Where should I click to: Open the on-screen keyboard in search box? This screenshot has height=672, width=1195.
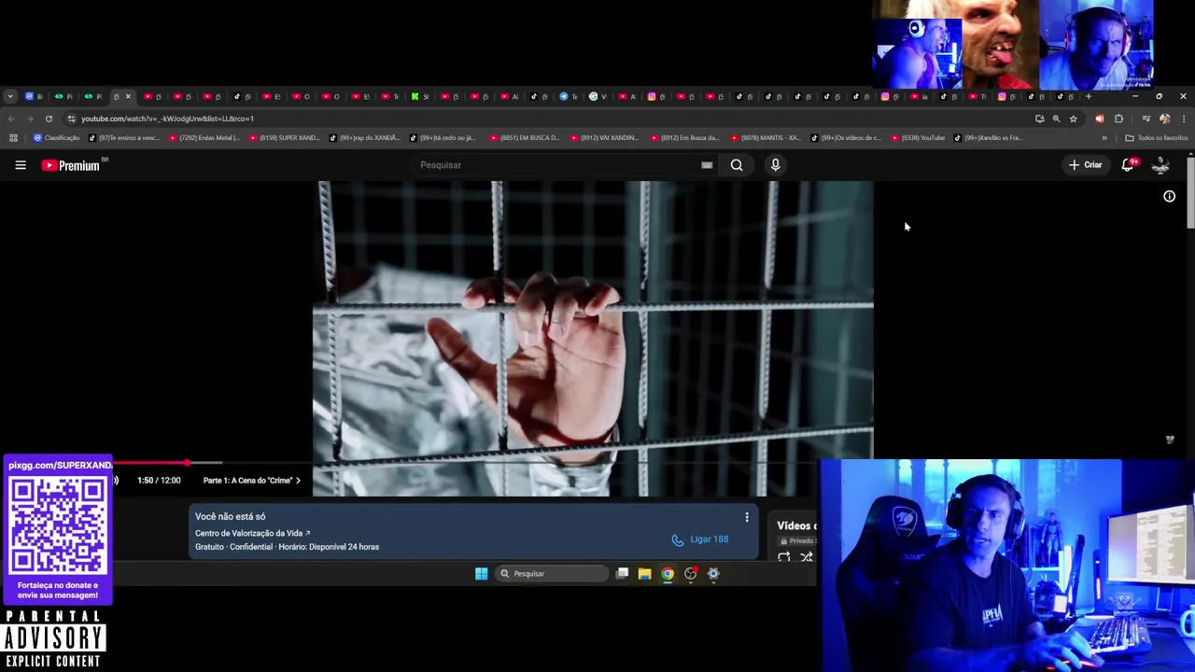coord(707,165)
